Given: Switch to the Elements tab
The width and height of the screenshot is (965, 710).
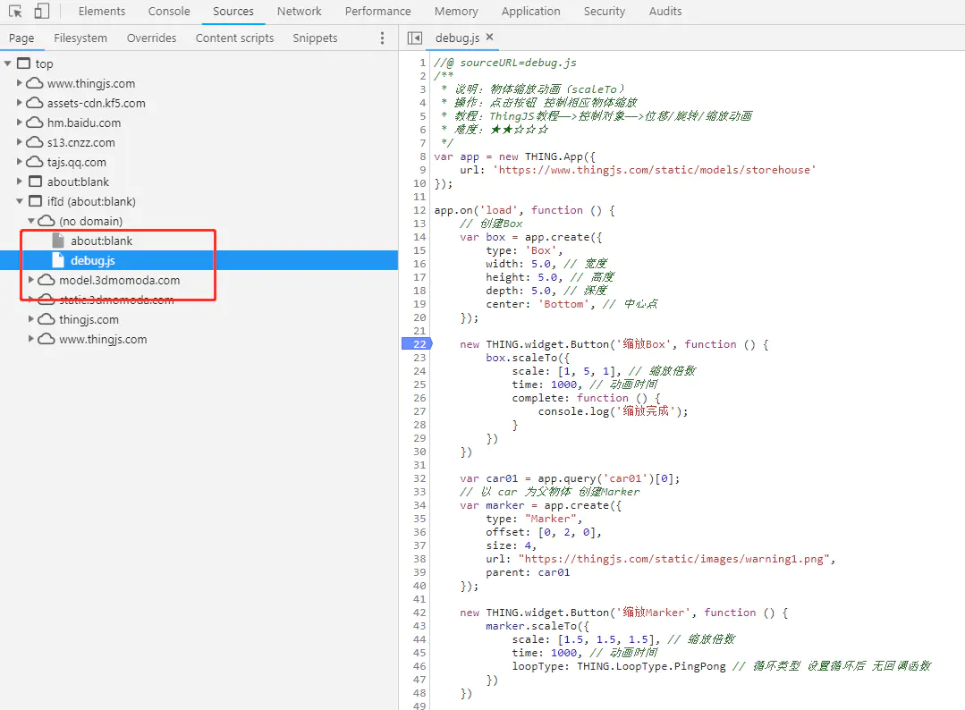Looking at the screenshot, I should [x=102, y=11].
